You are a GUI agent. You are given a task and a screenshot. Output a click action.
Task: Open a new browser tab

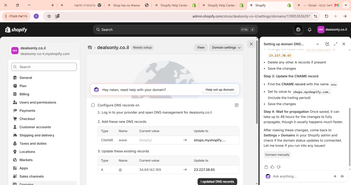pyautogui.click(x=53, y=5)
